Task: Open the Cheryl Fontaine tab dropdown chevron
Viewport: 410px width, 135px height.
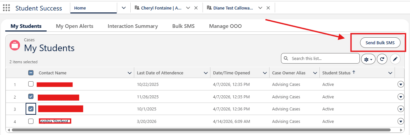Action: 188,8
